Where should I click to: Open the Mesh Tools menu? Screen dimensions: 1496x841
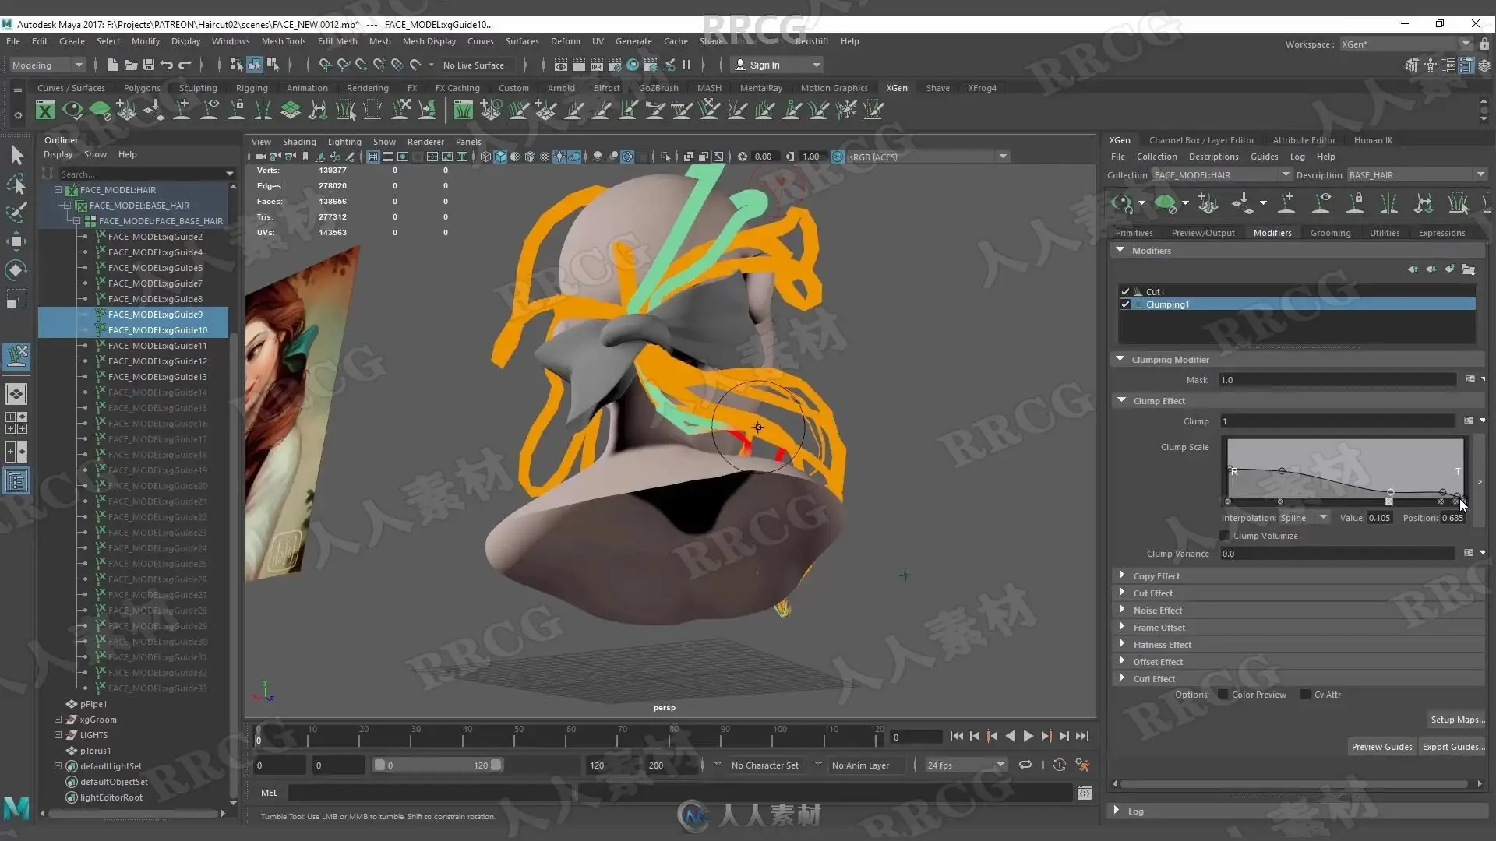(283, 41)
